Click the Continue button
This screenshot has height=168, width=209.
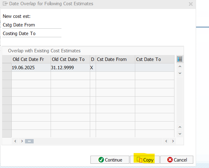tap(110, 160)
